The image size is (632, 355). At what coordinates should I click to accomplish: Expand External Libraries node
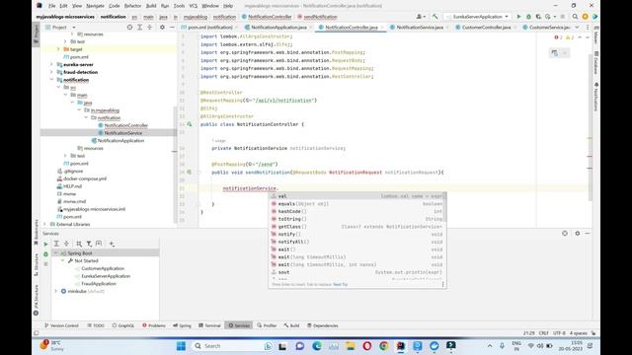[45, 224]
